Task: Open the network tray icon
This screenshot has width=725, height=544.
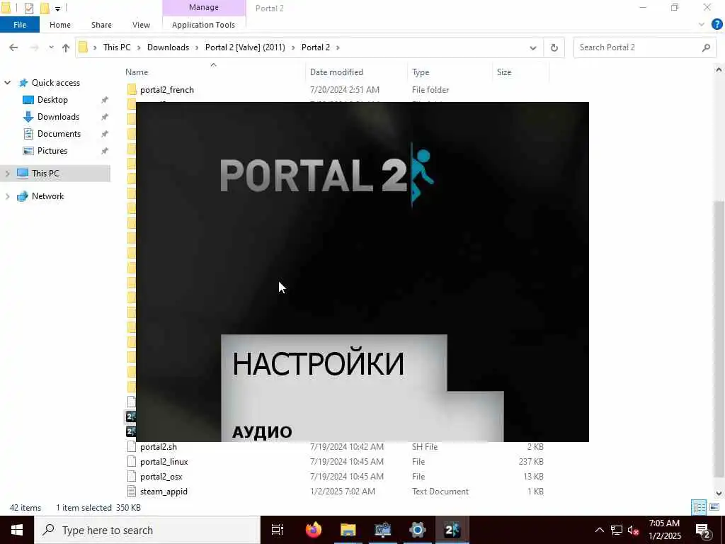Action: point(617,530)
